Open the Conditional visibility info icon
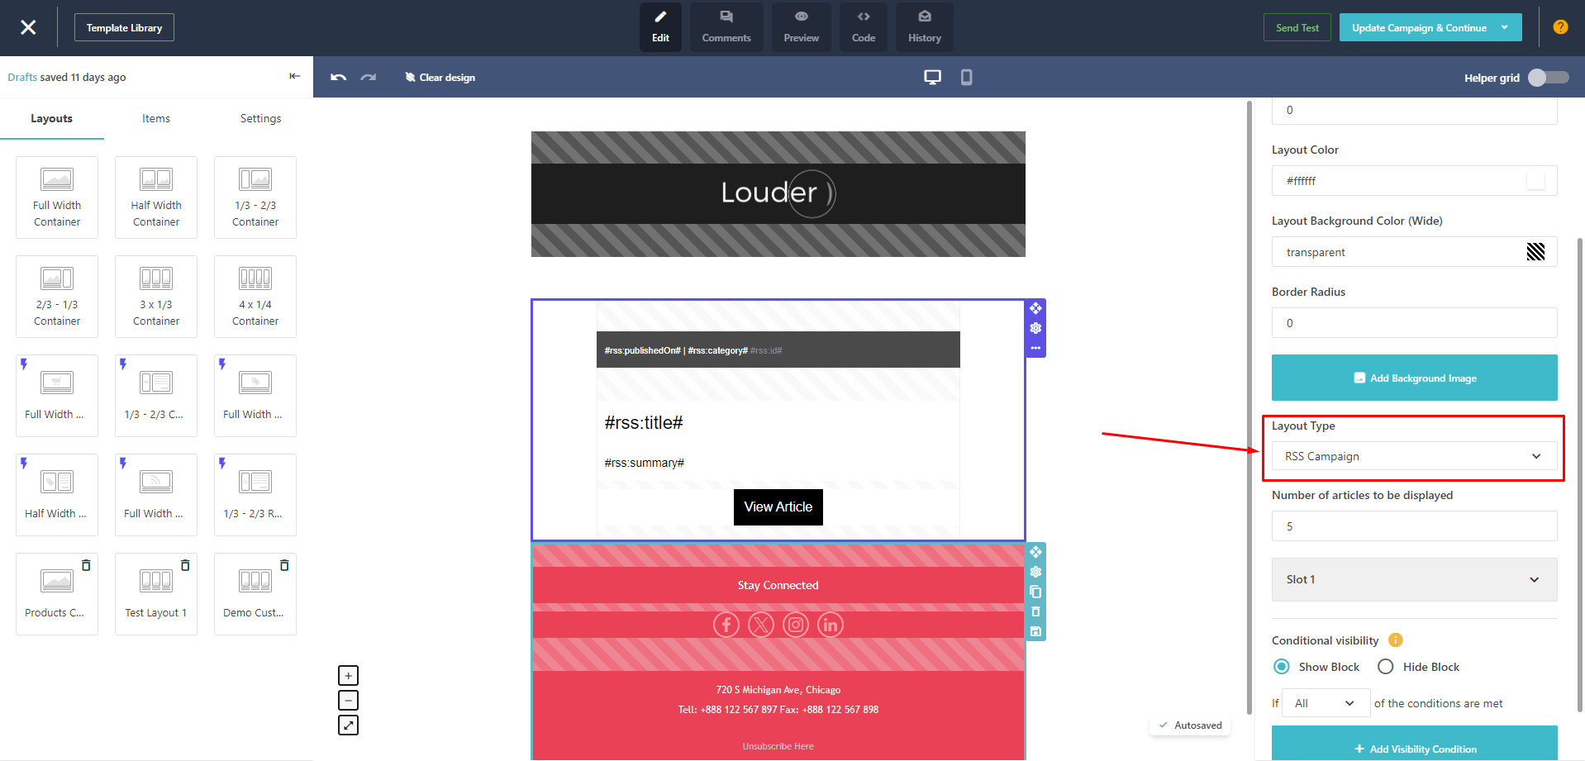The width and height of the screenshot is (1585, 761). pyautogui.click(x=1396, y=640)
